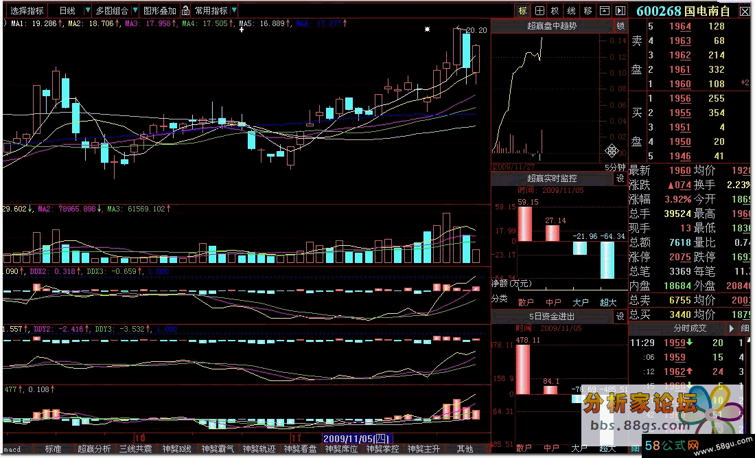This screenshot has width=755, height=458.
Task: Switch to the 神龚看盘 tab
Action: (x=300, y=449)
